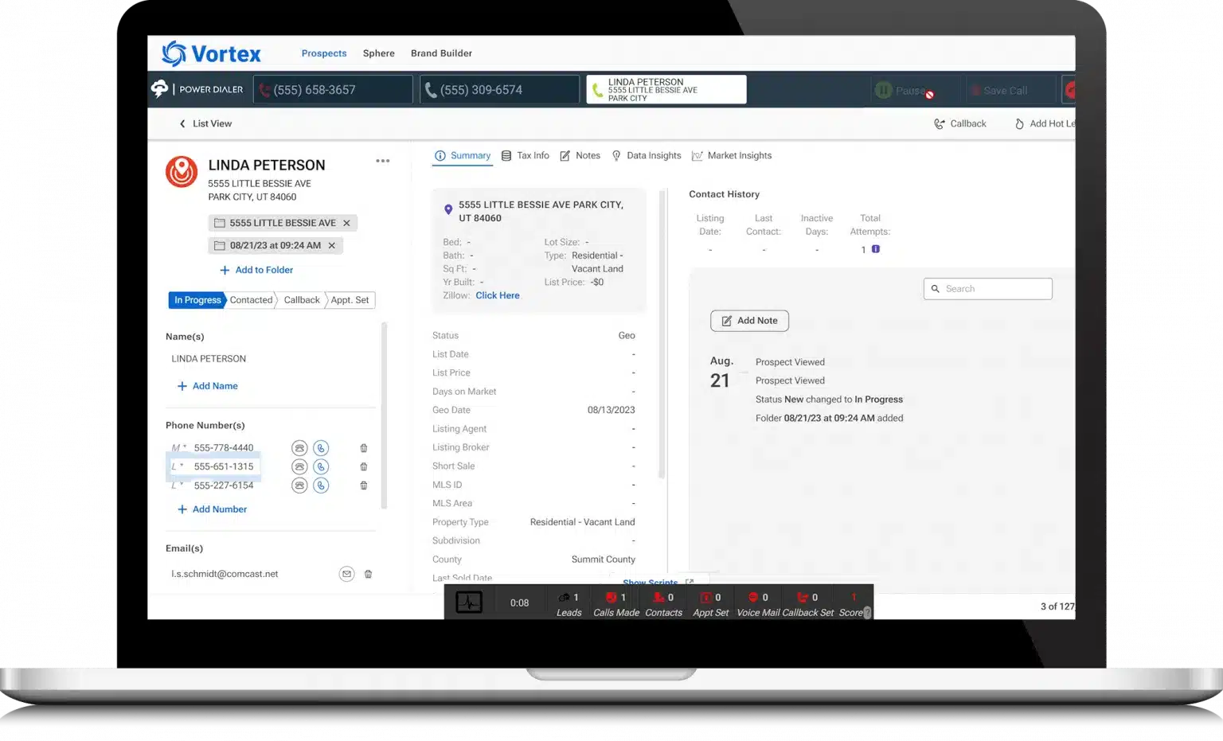This screenshot has height=741, width=1223.
Task: Open phone type dropdown for 555-227-6154
Action: pos(178,486)
